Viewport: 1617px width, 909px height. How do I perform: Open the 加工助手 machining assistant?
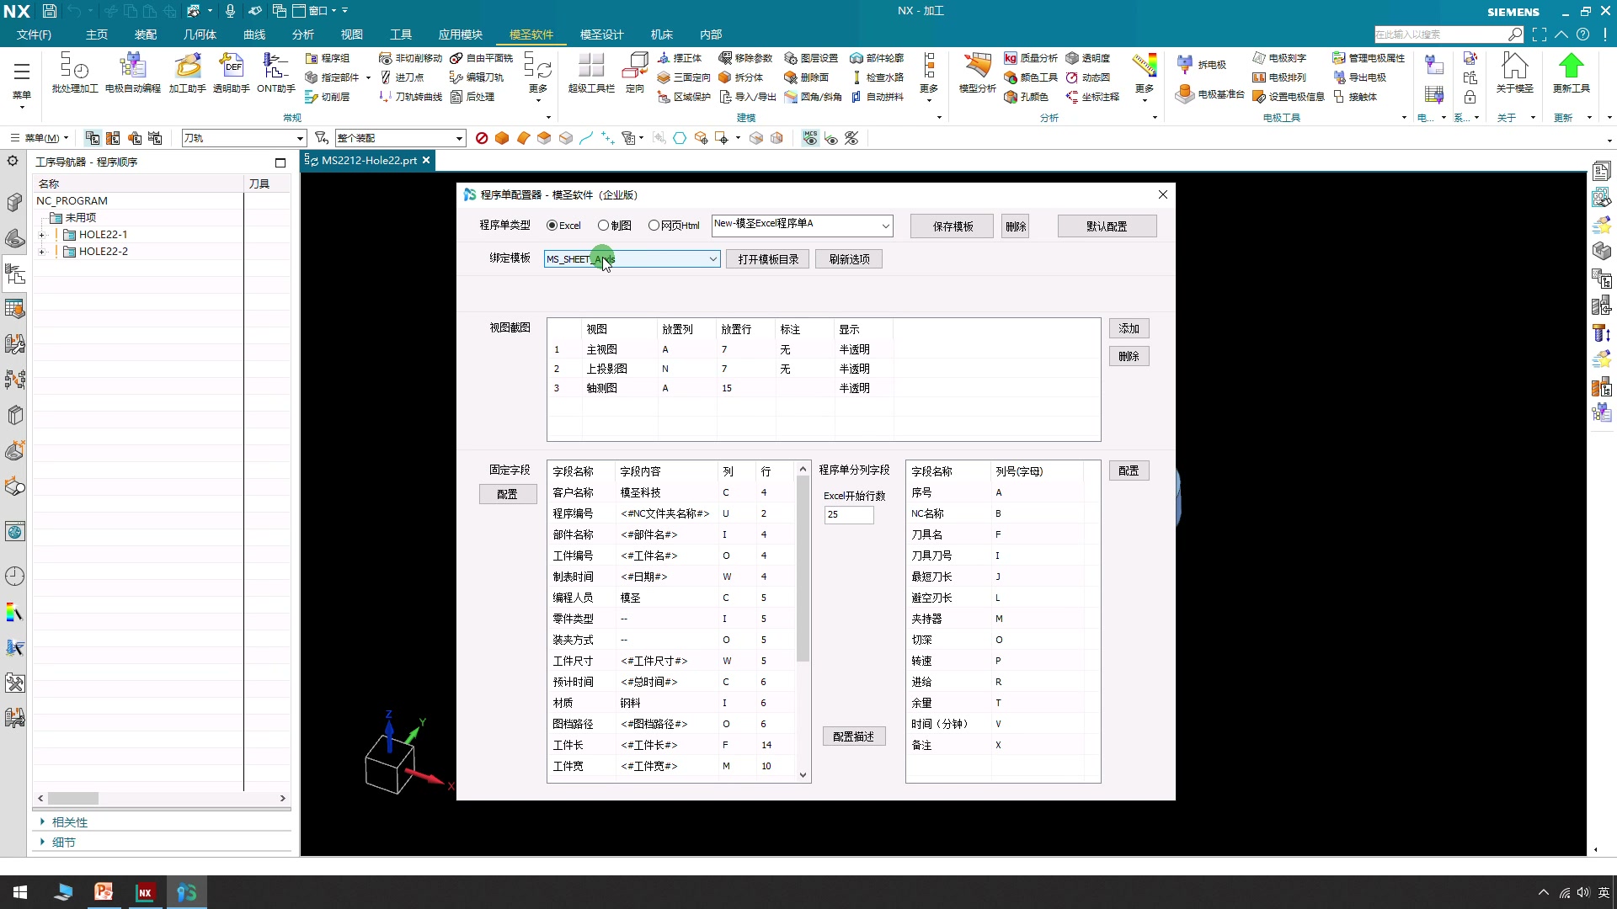(x=187, y=72)
